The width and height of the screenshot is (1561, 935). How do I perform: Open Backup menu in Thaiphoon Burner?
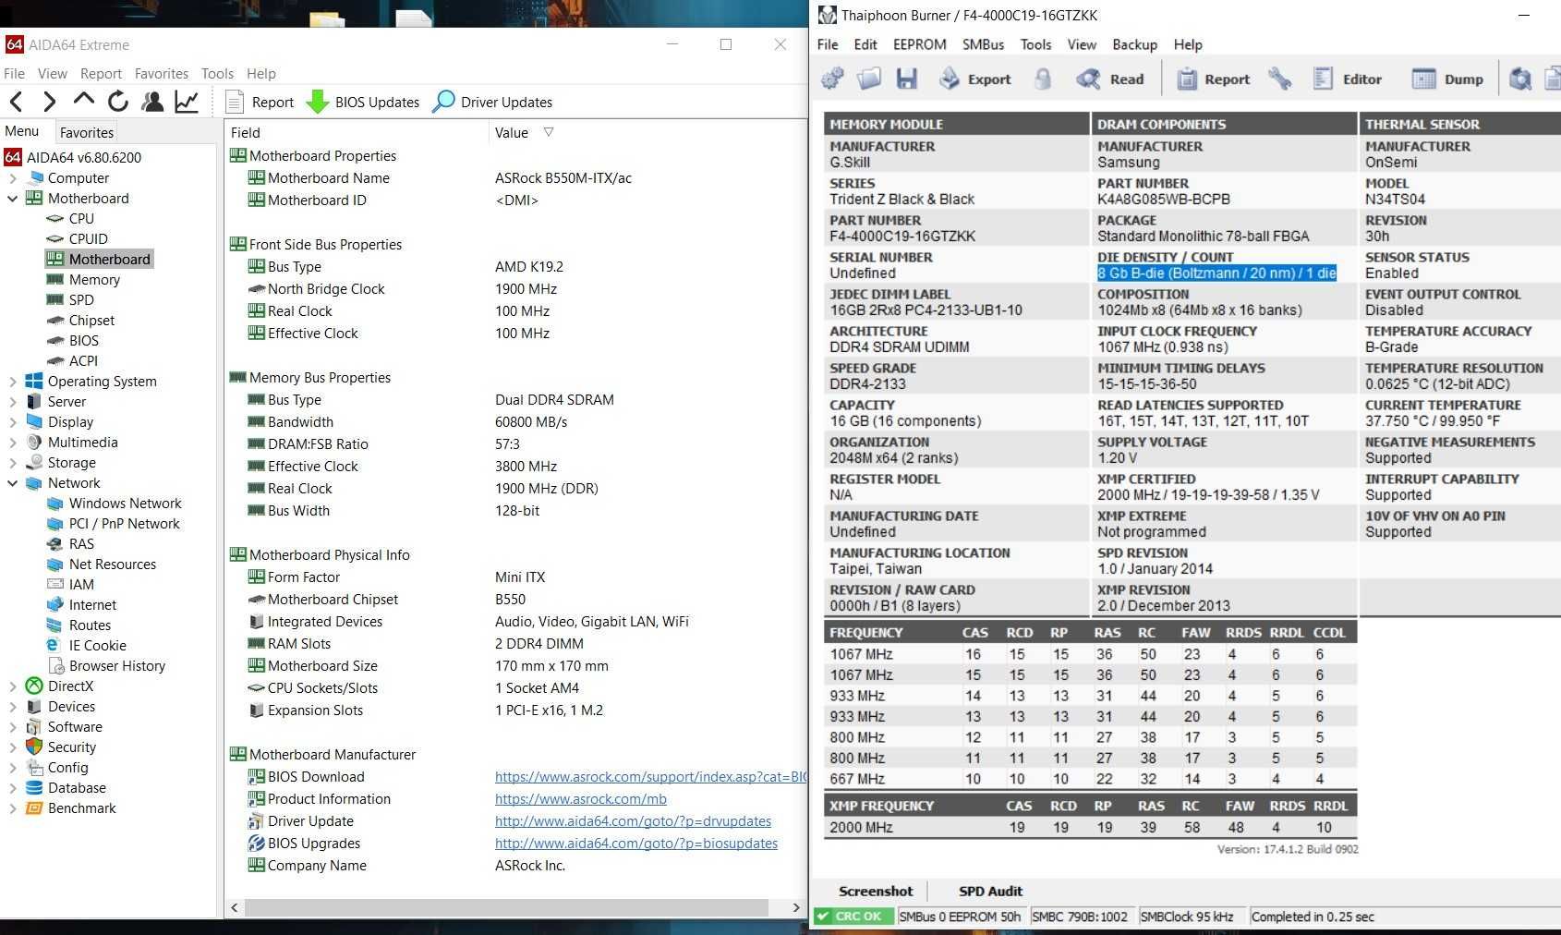(1134, 44)
